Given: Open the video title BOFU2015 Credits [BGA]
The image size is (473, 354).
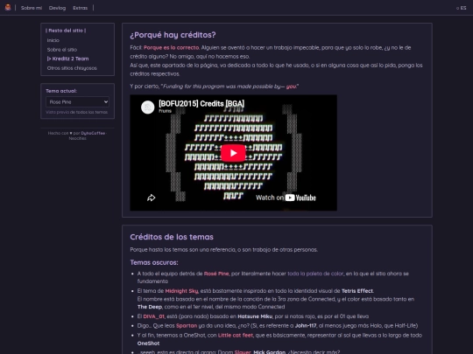Looking at the screenshot, I should (201, 103).
